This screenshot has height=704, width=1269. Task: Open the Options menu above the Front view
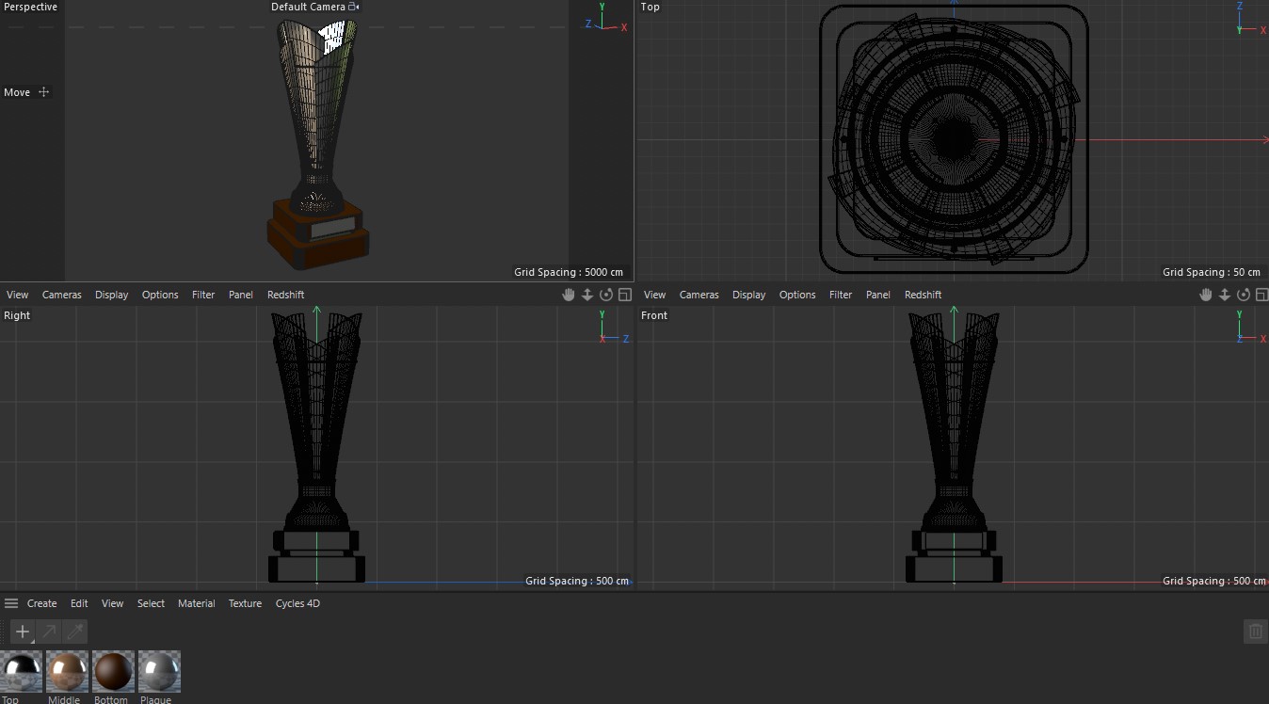pyautogui.click(x=797, y=295)
